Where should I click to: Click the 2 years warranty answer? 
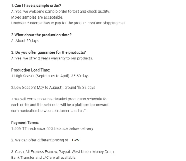(x=52, y=58)
